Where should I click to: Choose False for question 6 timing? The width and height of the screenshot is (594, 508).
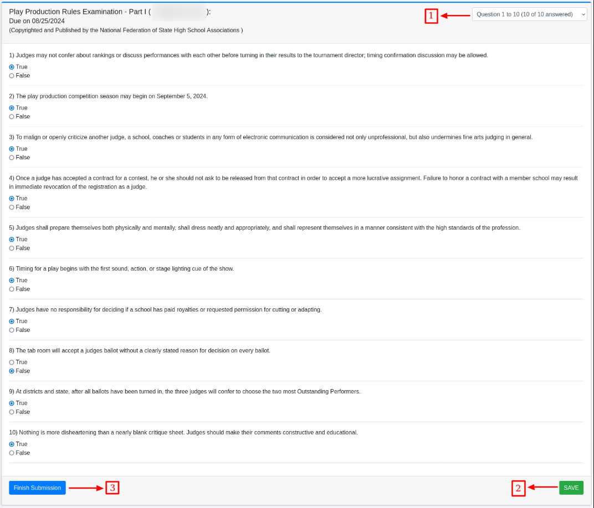pyautogui.click(x=12, y=289)
